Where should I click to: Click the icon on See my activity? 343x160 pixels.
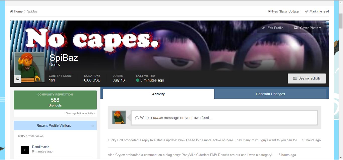pos(295,78)
